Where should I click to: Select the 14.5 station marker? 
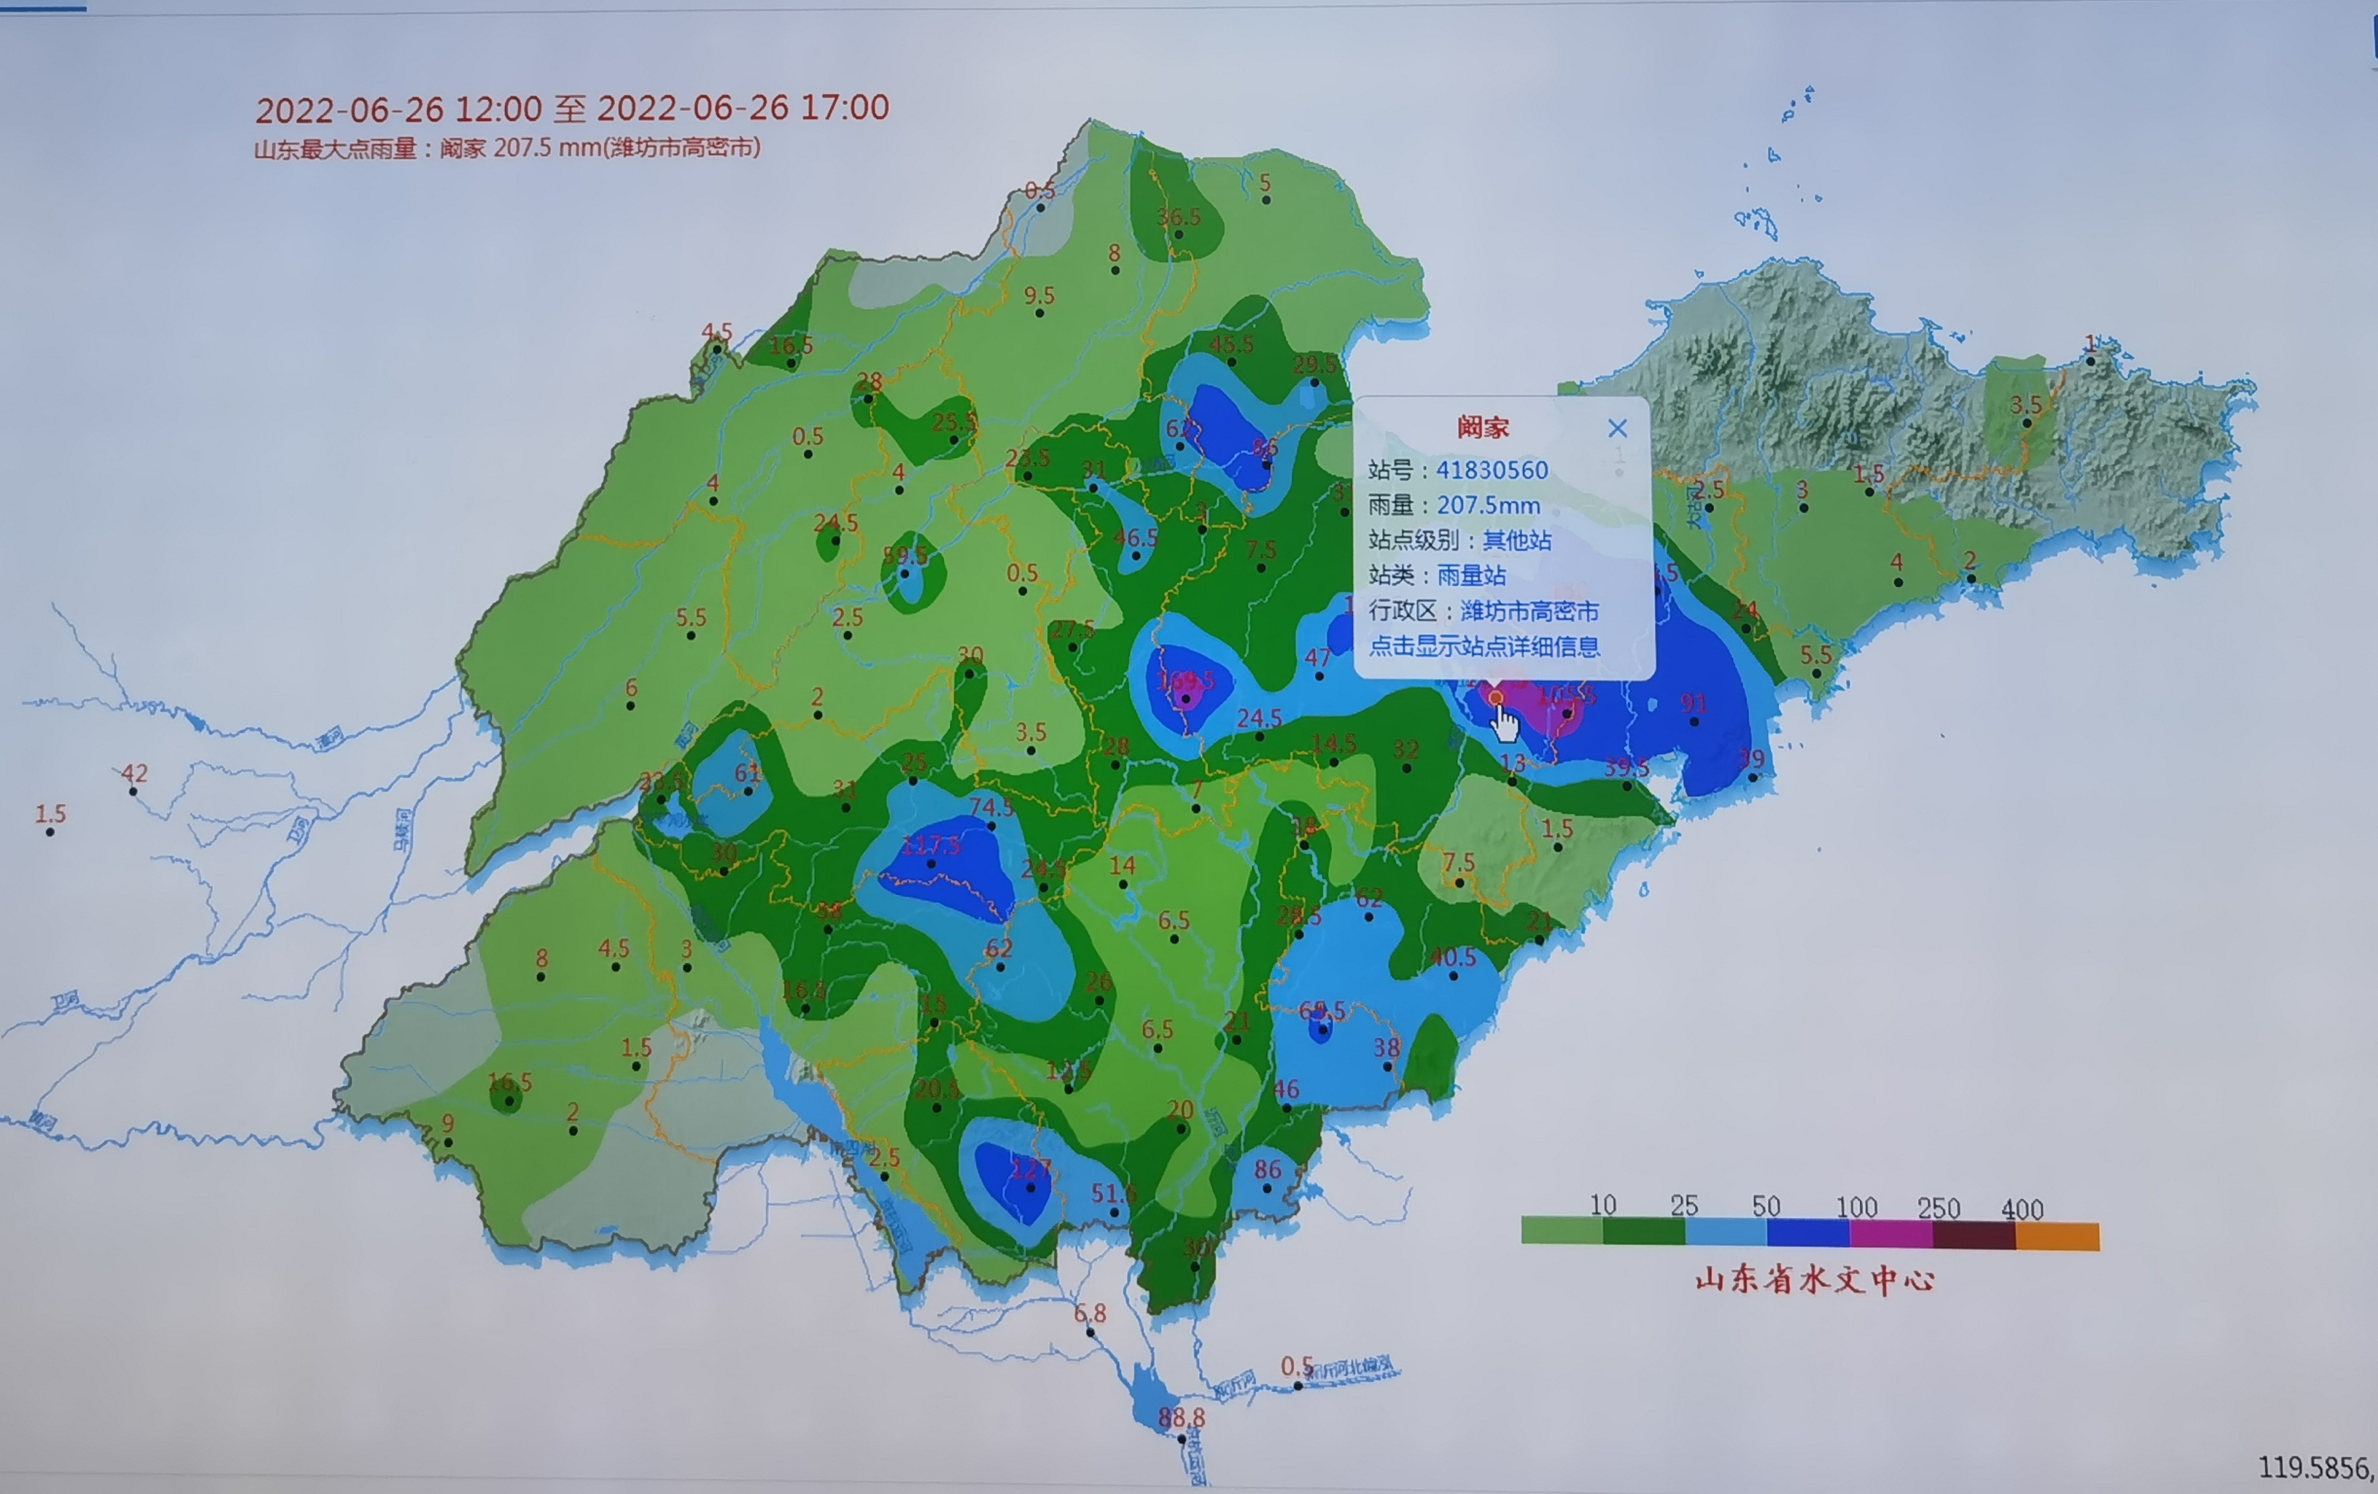coord(1334,762)
